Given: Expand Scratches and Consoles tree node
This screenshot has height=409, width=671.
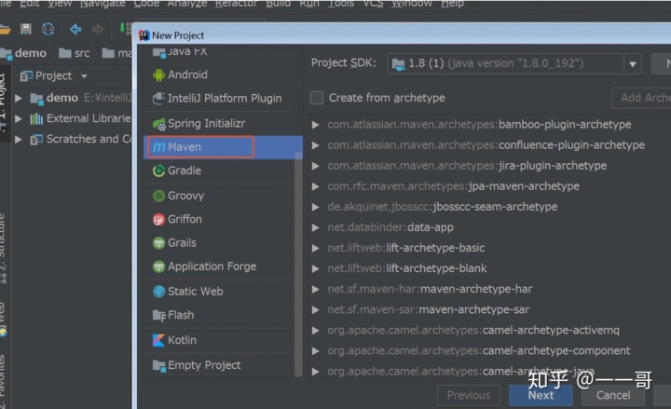Looking at the screenshot, I should click(19, 139).
